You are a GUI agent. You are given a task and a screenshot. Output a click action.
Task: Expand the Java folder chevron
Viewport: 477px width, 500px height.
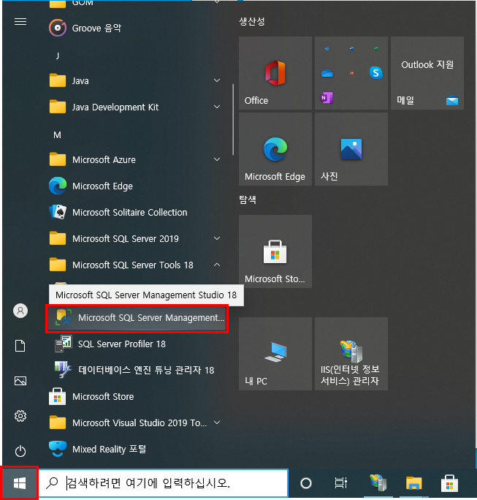click(217, 80)
